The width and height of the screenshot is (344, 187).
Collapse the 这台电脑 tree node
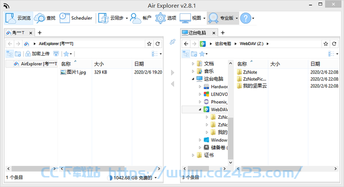point(193,79)
